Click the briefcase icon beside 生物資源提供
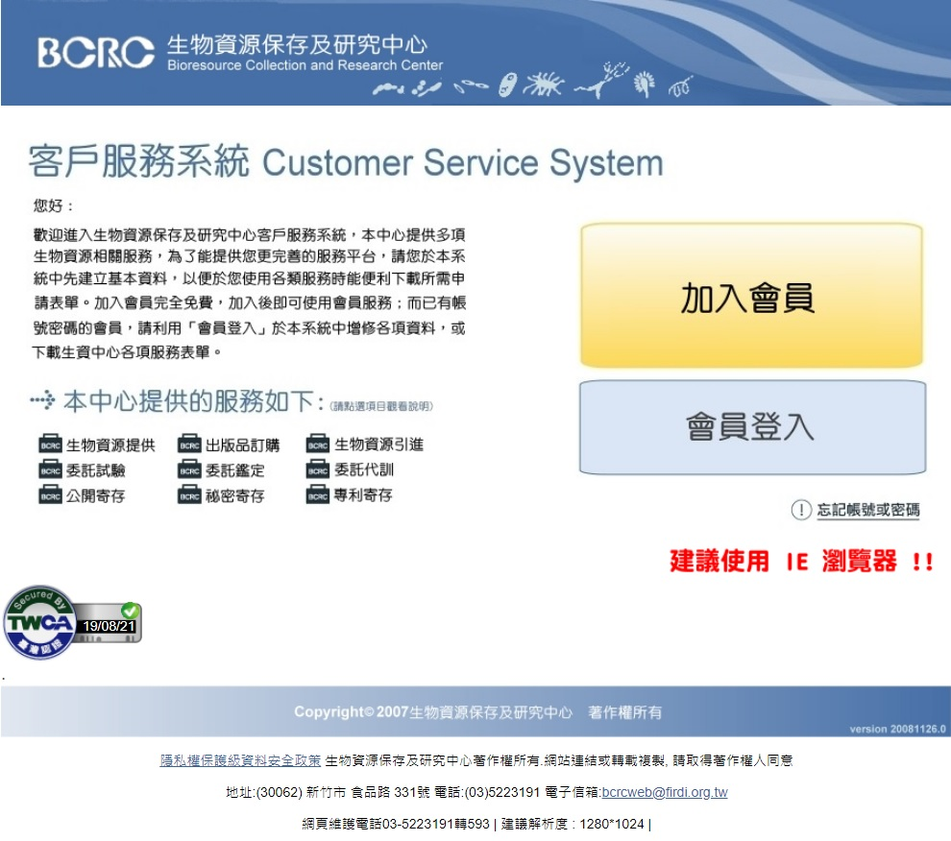Screen dimensions: 951x841 click(50, 444)
